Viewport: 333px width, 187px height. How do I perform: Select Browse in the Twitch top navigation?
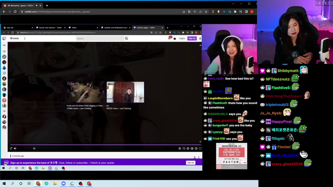pos(15,38)
